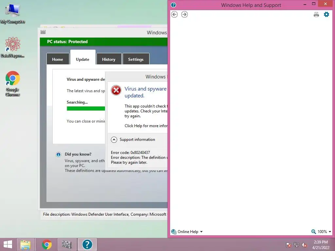Image resolution: width=335 pixels, height=251 pixels.
Task: Click the Help question mark title icon
Action: tap(173, 5)
